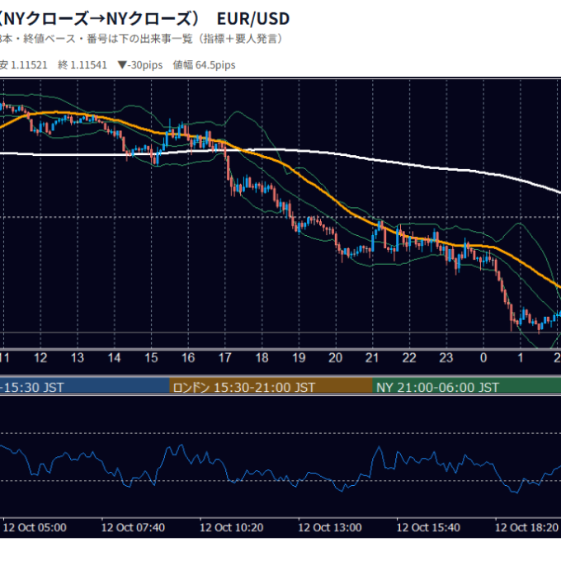Click the EUR/USD pair title

coord(253,19)
